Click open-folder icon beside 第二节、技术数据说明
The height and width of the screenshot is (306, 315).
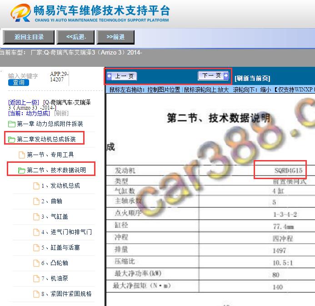[x=21, y=171]
